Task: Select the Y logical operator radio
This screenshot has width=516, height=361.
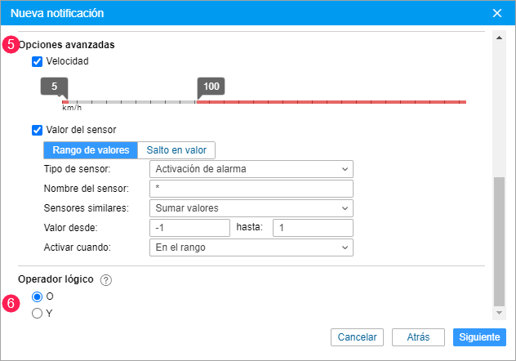Action: click(x=37, y=313)
